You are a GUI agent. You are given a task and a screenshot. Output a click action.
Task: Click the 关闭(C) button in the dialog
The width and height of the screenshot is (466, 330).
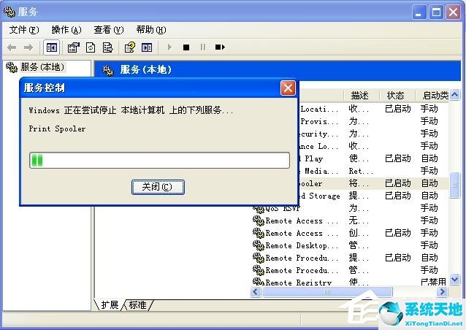coord(158,187)
